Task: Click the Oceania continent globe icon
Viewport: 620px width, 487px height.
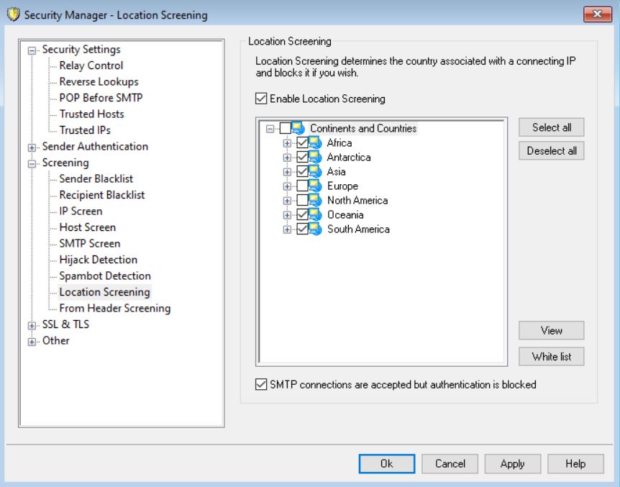Action: pyautogui.click(x=315, y=215)
